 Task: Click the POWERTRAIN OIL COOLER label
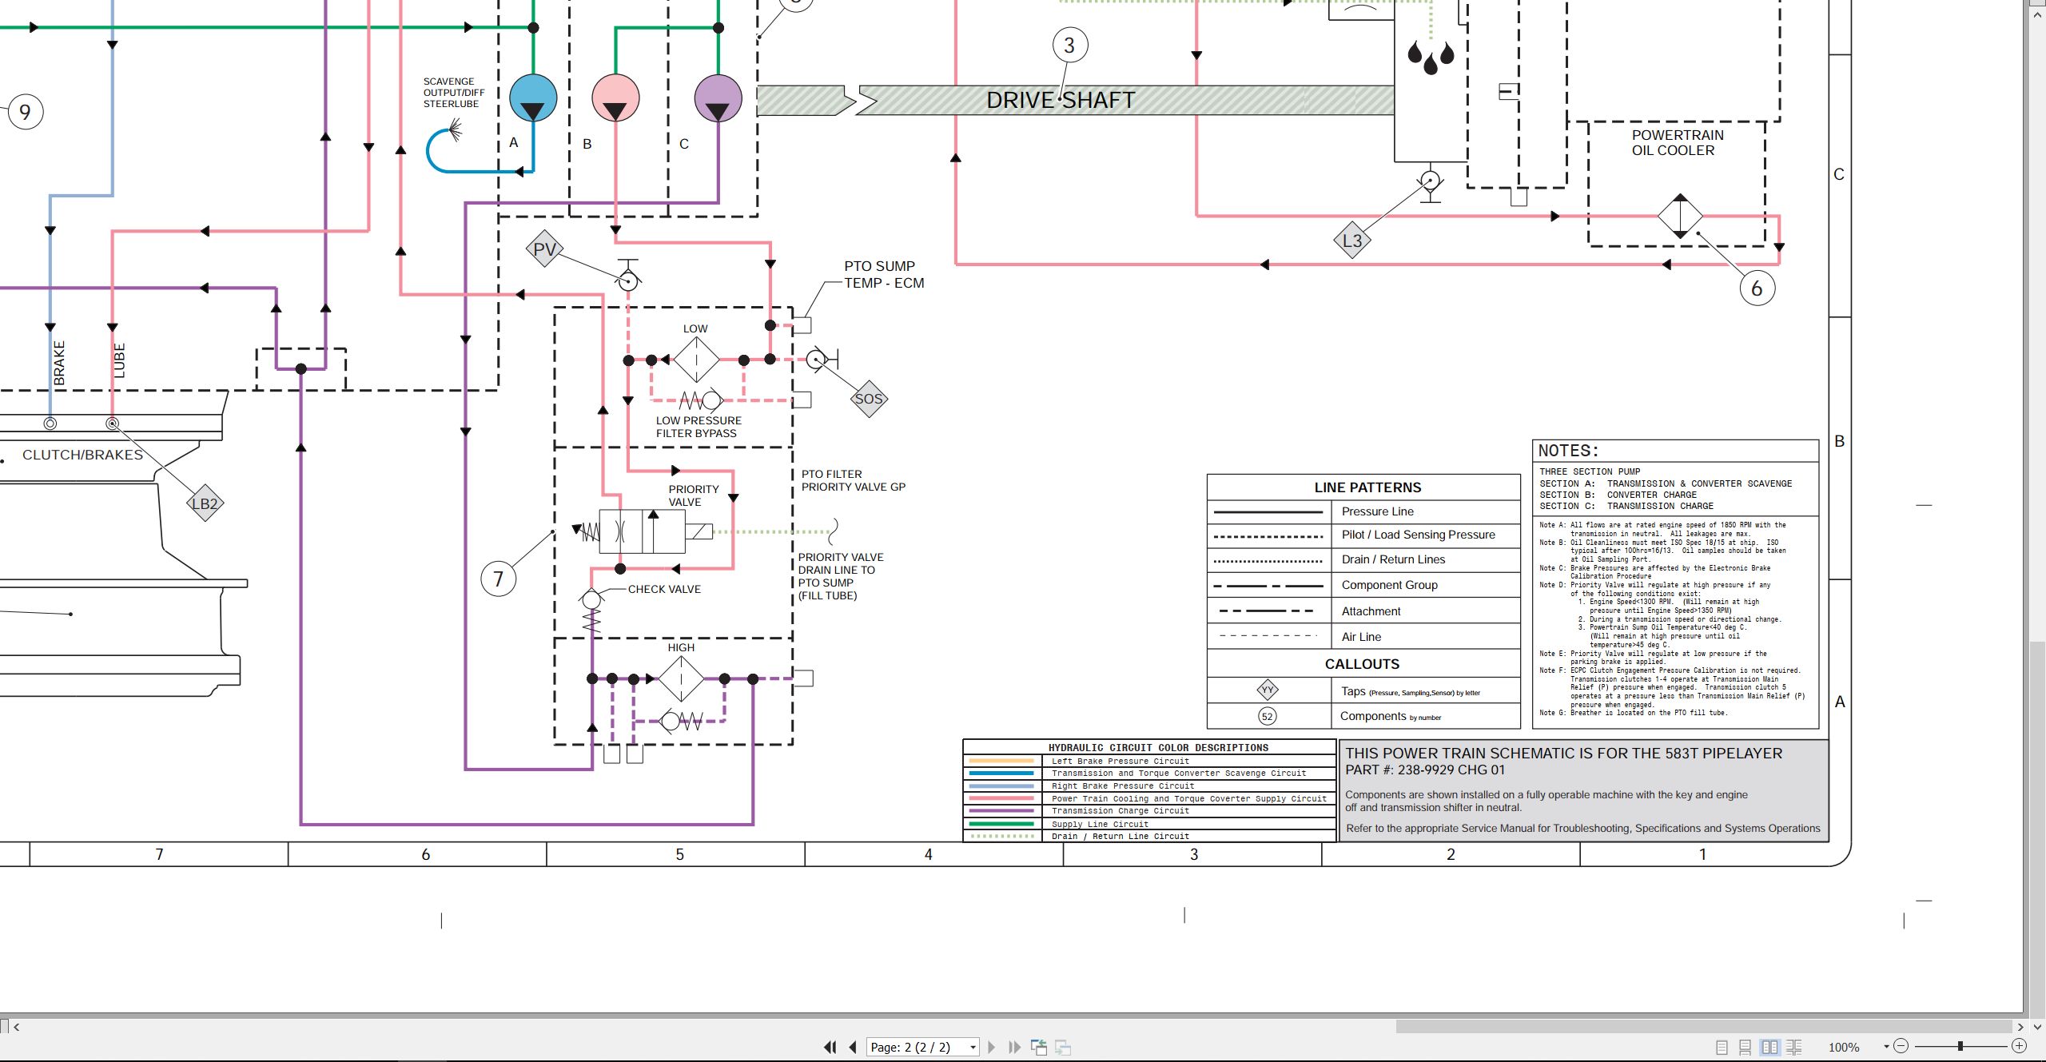(1677, 142)
